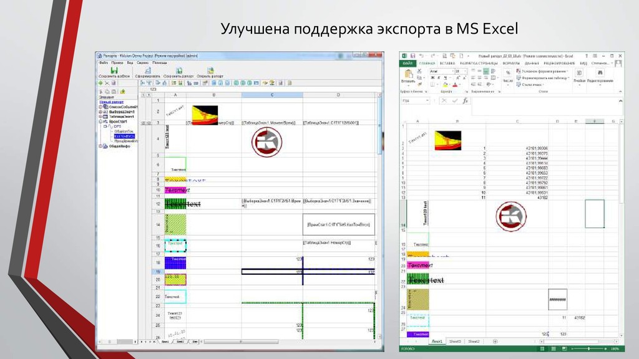Switch to the ДАННЫЕ ribbon tab
The height and width of the screenshot is (359, 639).
pyautogui.click(x=532, y=64)
